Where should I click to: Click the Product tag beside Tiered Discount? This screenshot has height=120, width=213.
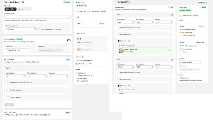(195, 16)
